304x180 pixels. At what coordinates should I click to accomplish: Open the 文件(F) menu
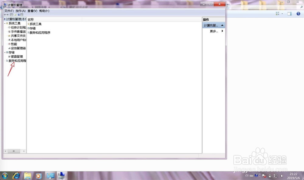coord(9,11)
